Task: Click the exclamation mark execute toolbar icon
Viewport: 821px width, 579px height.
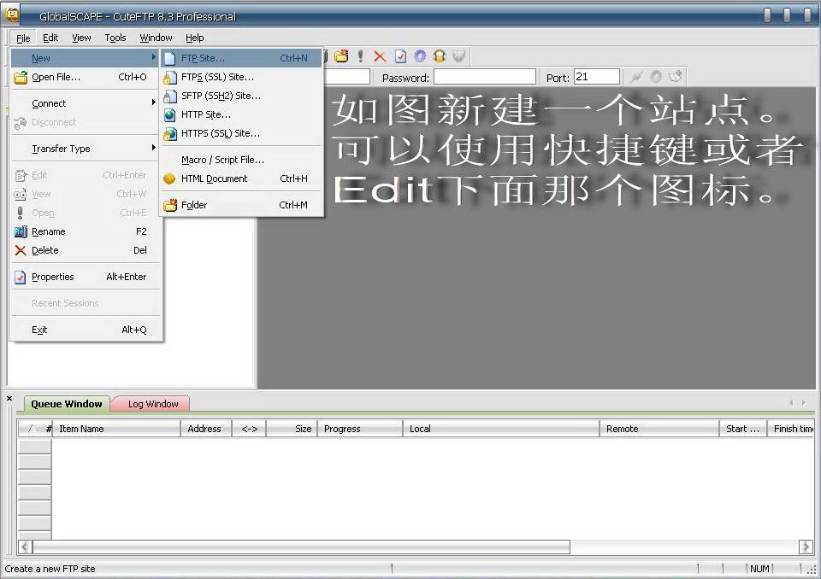Action: click(x=361, y=56)
